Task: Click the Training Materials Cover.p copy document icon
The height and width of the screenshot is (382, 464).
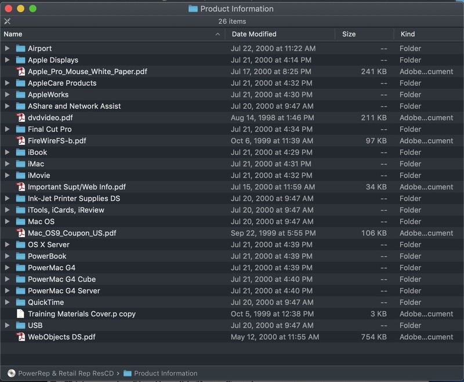Action: (x=20, y=314)
